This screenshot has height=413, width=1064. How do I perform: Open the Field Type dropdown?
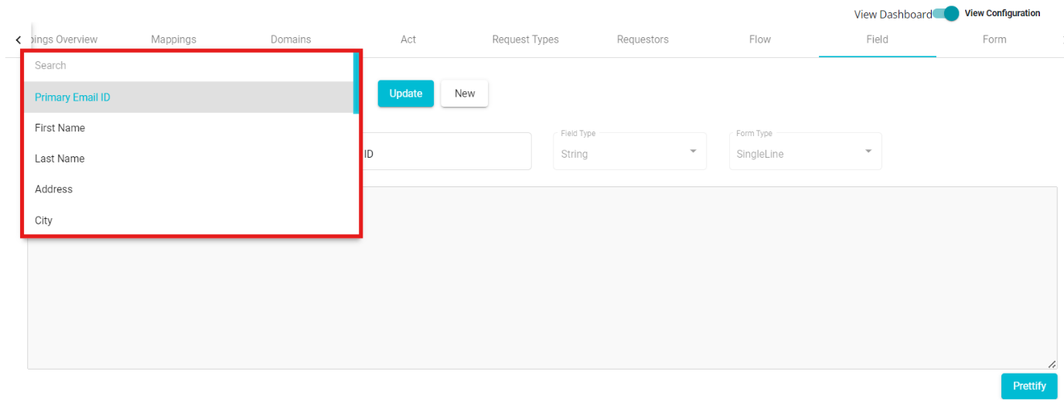point(629,152)
